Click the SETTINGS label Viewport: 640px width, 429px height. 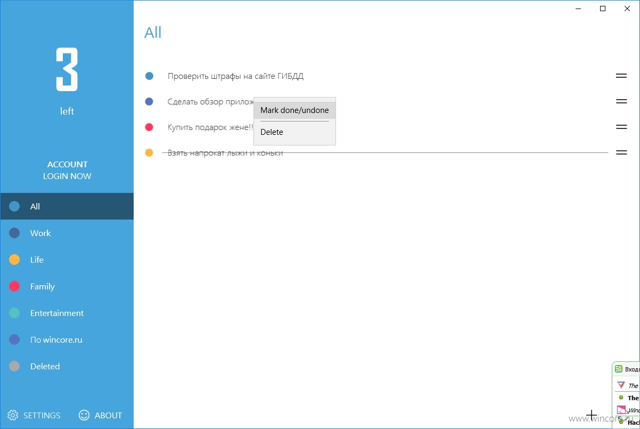coord(42,415)
